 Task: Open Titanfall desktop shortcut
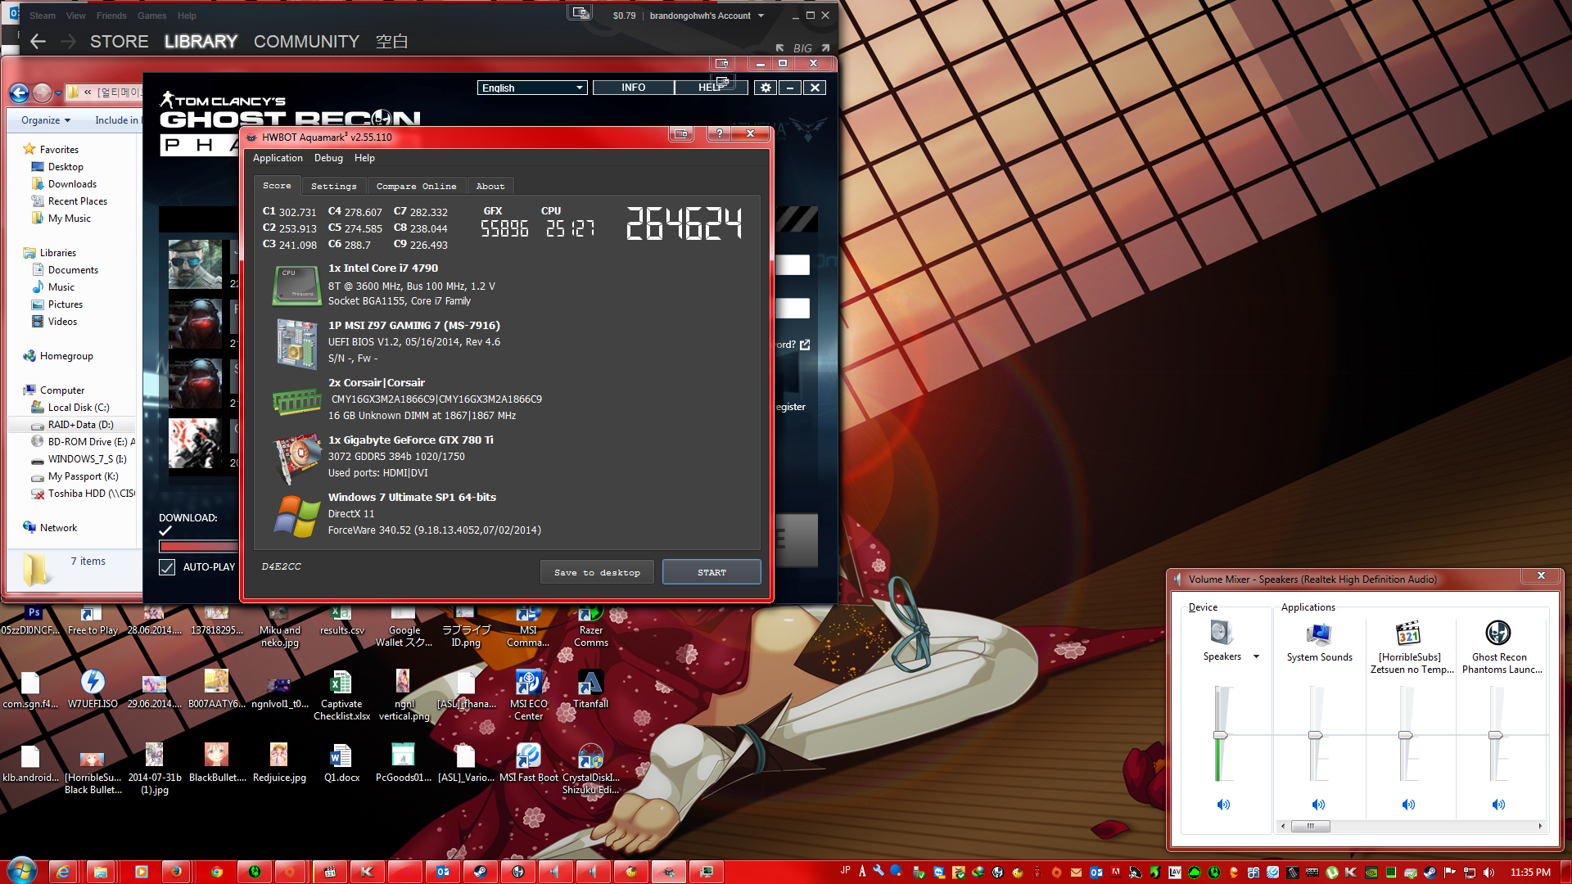(590, 689)
